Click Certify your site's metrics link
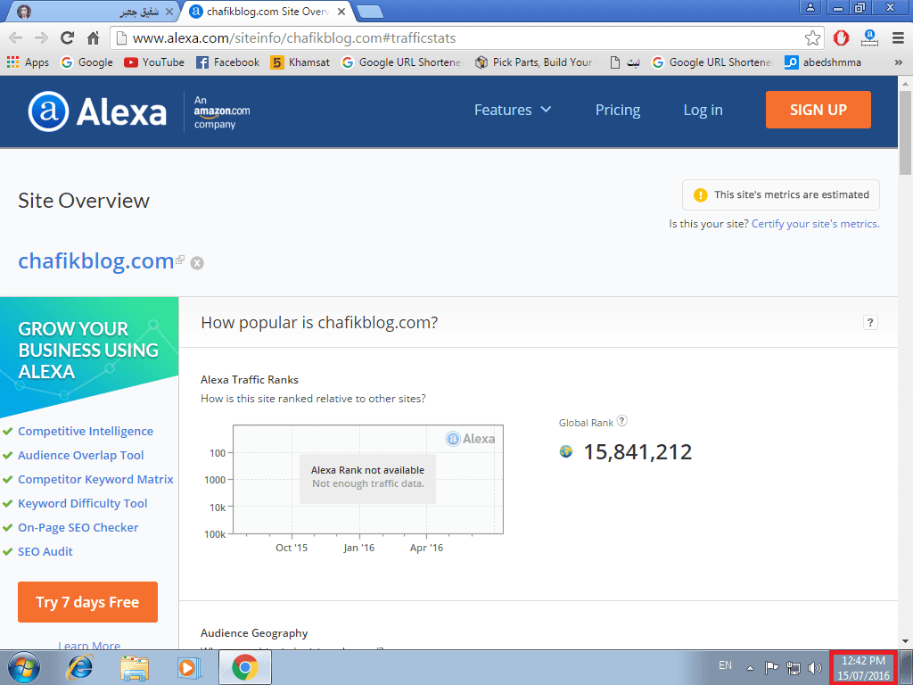This screenshot has width=913, height=685. (815, 224)
